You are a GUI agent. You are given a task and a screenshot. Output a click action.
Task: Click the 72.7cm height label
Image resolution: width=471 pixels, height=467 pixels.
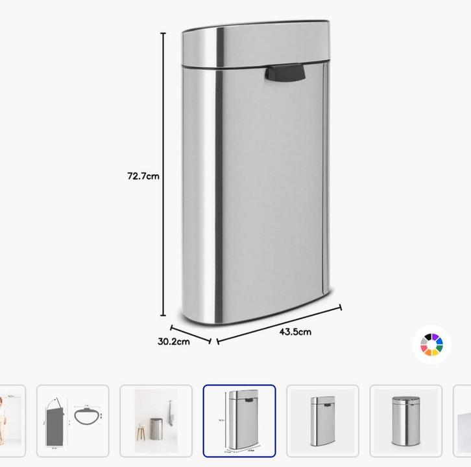(143, 176)
